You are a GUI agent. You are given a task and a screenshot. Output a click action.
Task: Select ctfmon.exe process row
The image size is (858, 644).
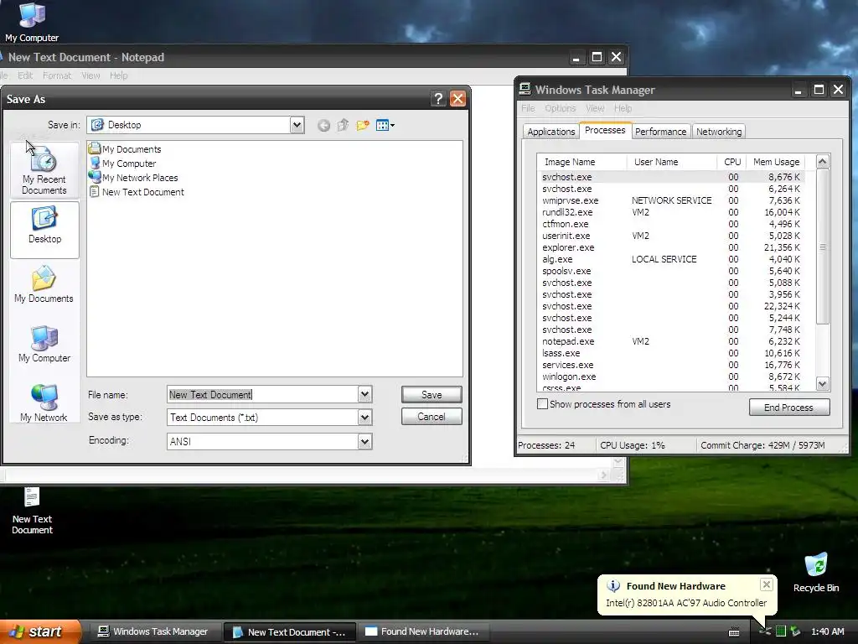click(x=671, y=224)
